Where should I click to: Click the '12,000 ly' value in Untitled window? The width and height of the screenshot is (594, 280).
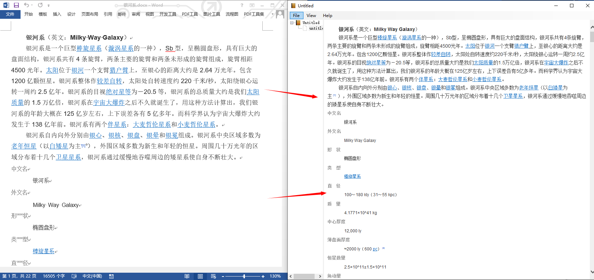tap(353, 231)
